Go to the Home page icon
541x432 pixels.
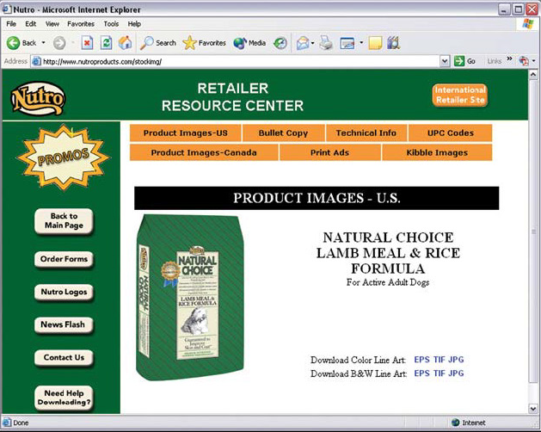125,43
